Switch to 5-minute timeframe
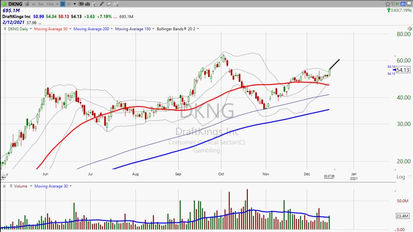 pyautogui.click(x=41, y=4)
